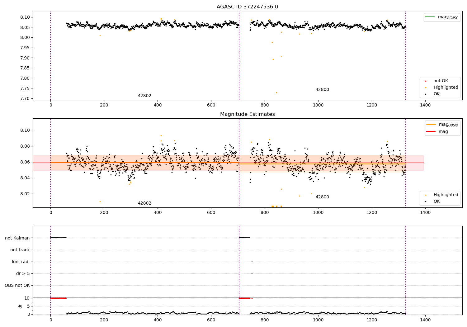
Task: Click the 7.95 tick on top panel
Action: (25, 48)
